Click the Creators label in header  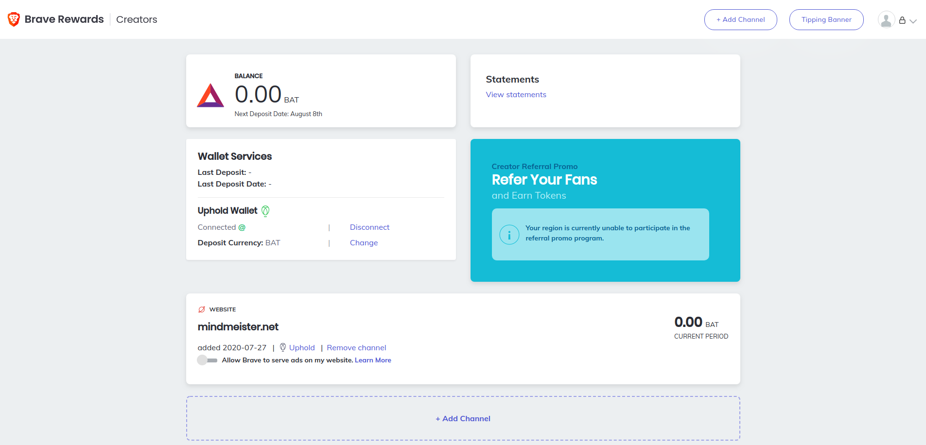coord(137,19)
